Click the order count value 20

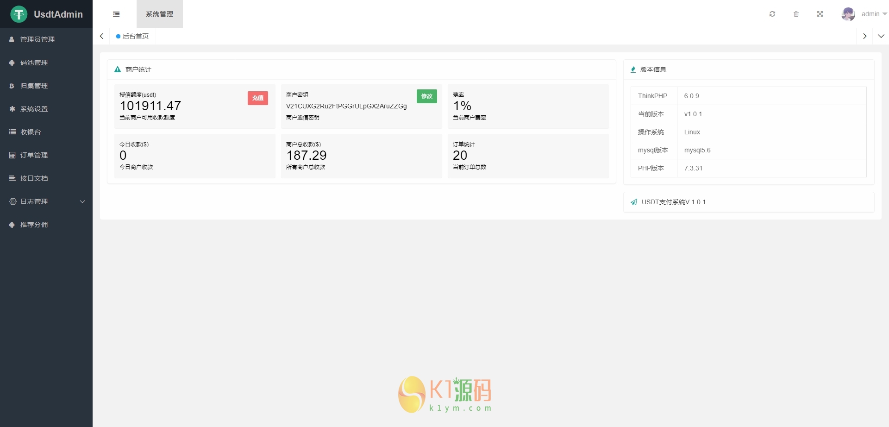pyautogui.click(x=460, y=156)
